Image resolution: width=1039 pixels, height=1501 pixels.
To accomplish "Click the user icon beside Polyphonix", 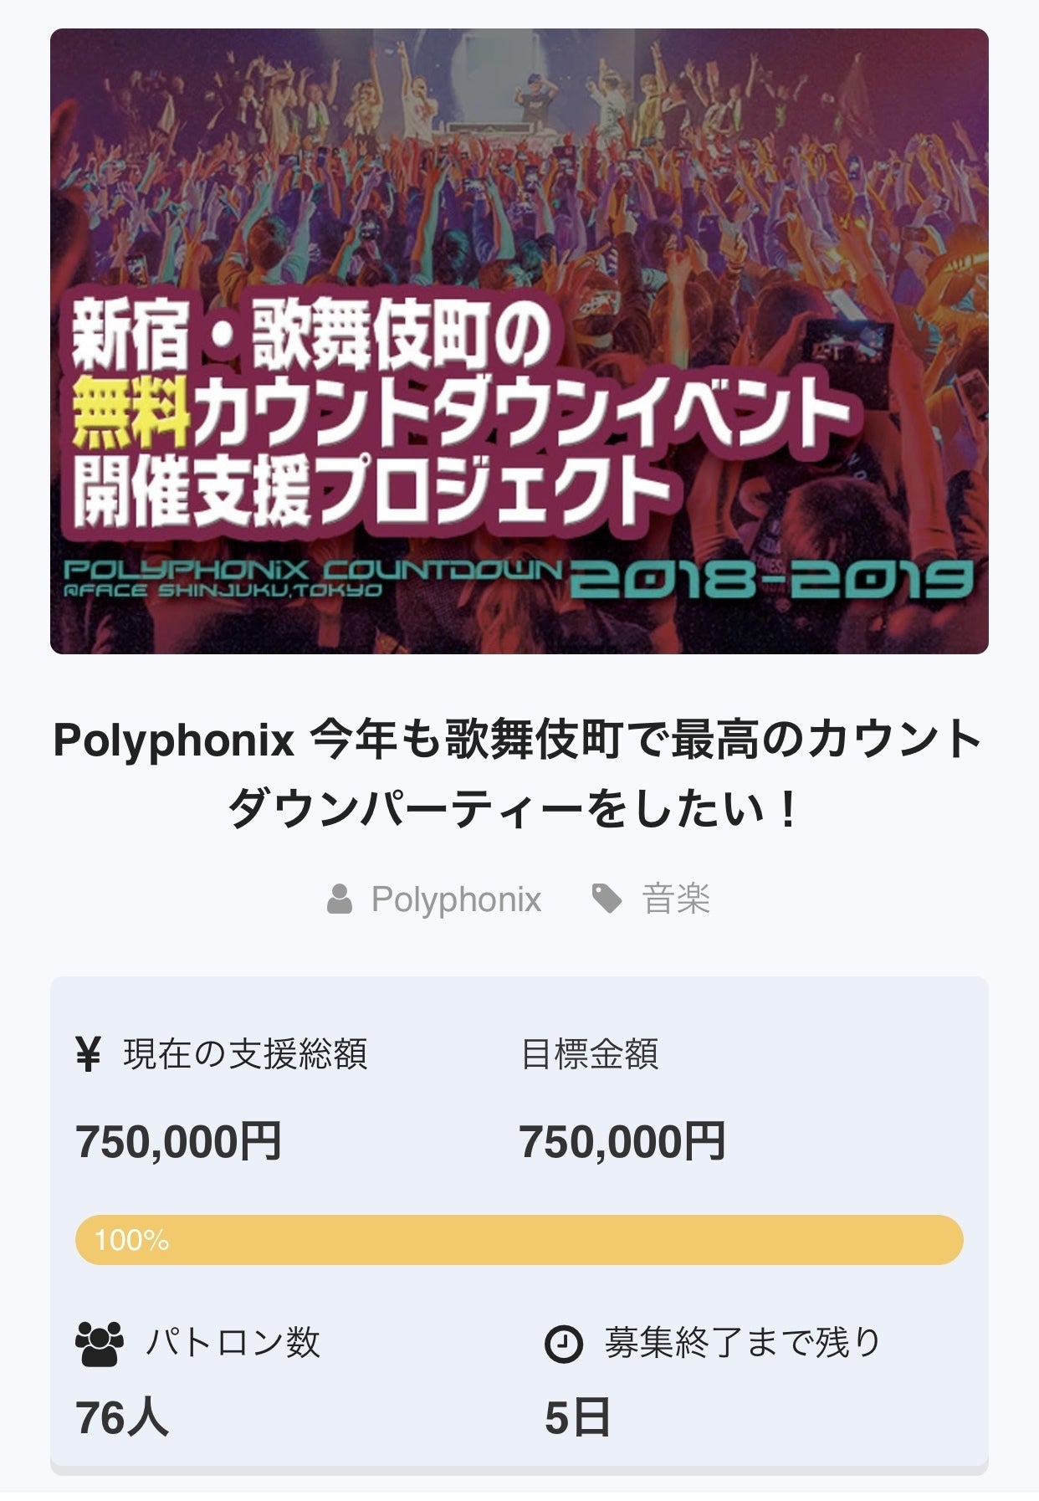I will 340,900.
